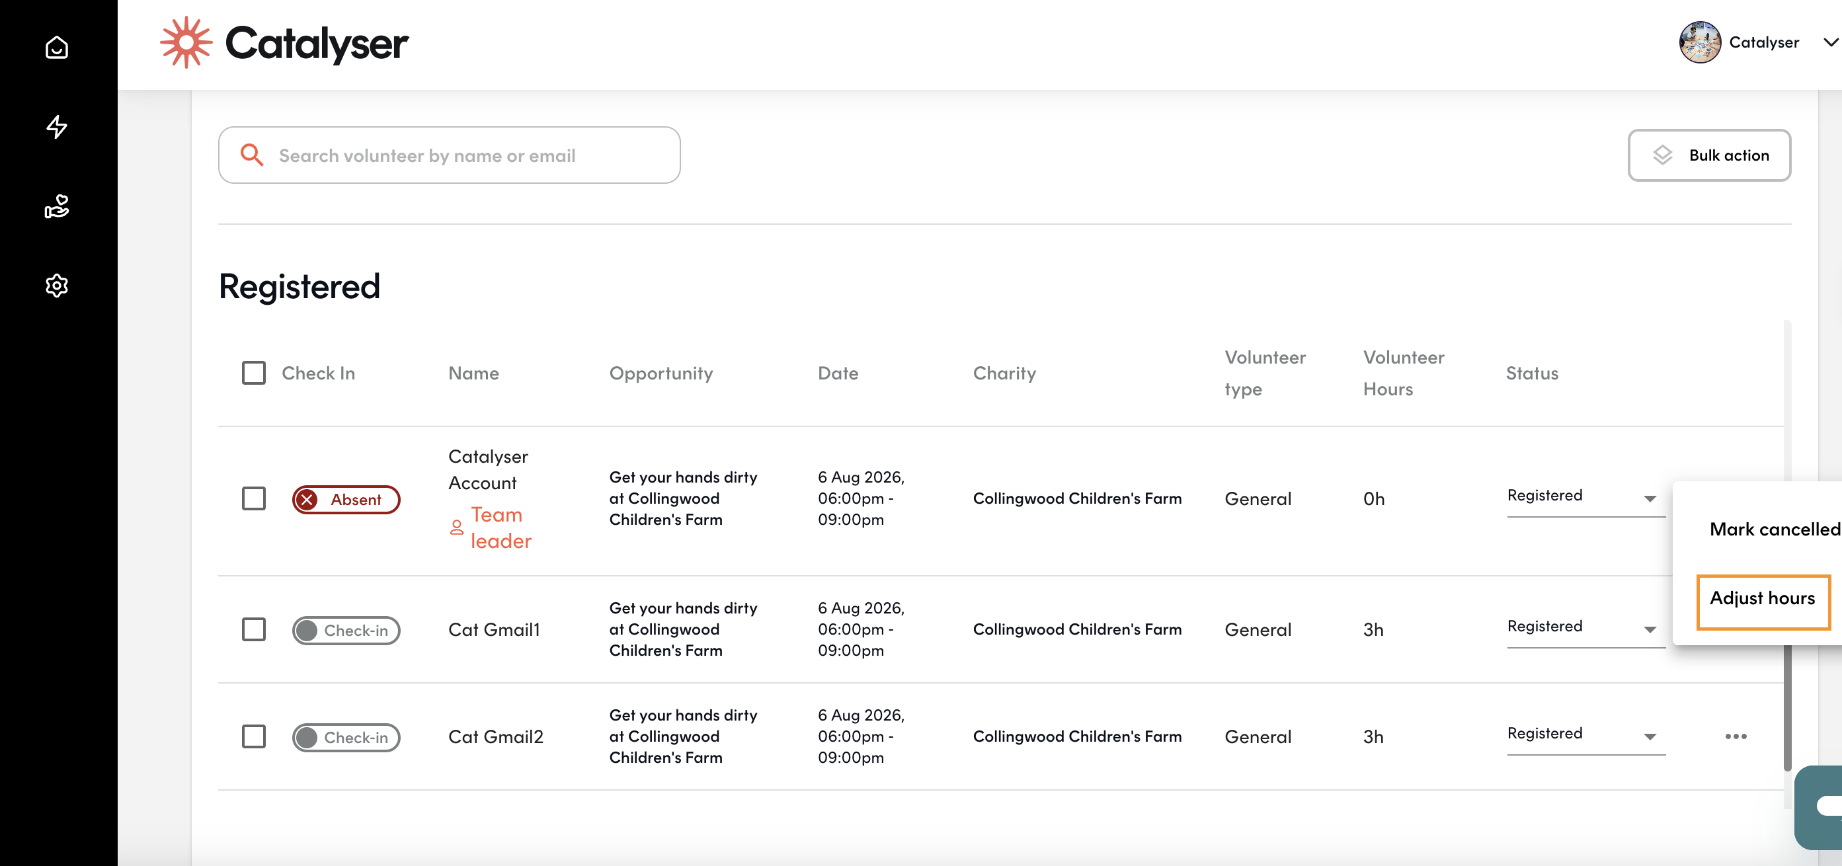Click Cat Gmail2's 3h hours value

tap(1373, 736)
